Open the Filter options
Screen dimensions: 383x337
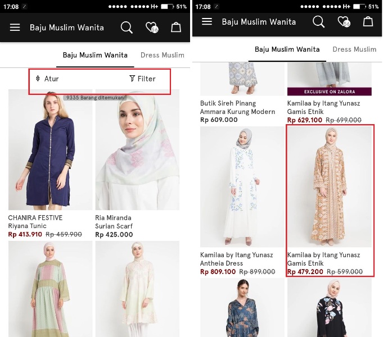[x=142, y=79]
